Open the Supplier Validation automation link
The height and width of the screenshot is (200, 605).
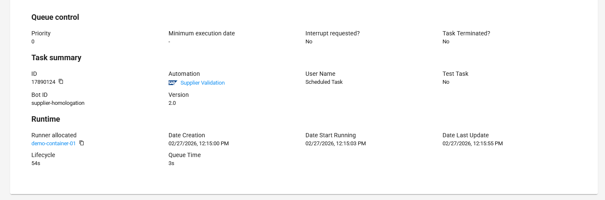click(202, 83)
